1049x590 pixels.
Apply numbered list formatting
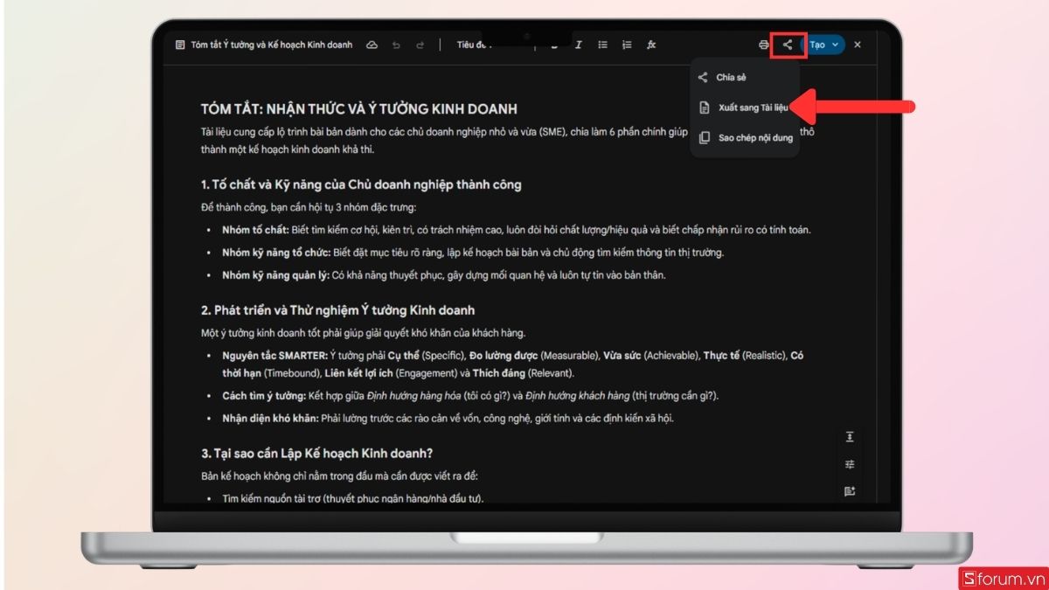[627, 45]
